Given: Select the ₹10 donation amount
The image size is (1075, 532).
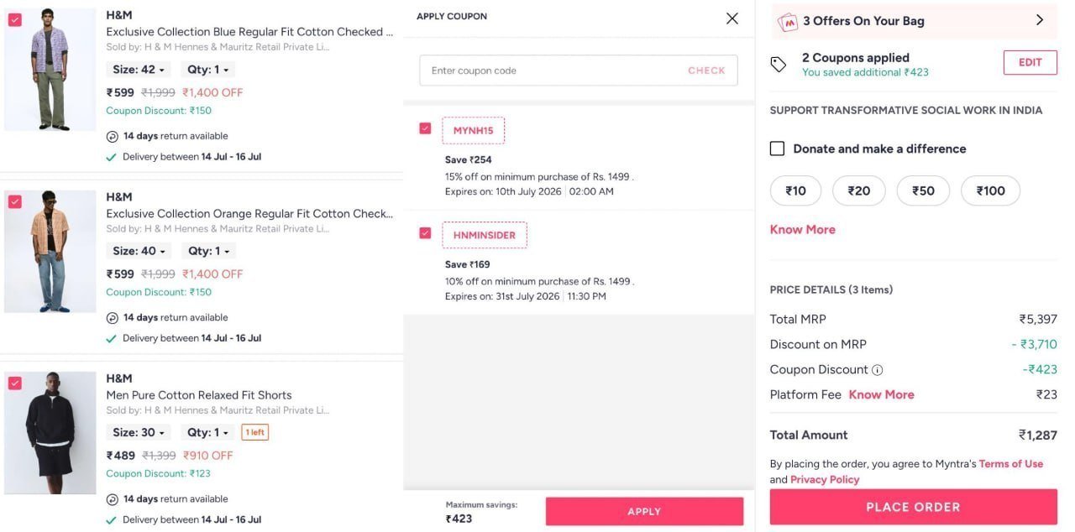Looking at the screenshot, I should click(x=796, y=190).
